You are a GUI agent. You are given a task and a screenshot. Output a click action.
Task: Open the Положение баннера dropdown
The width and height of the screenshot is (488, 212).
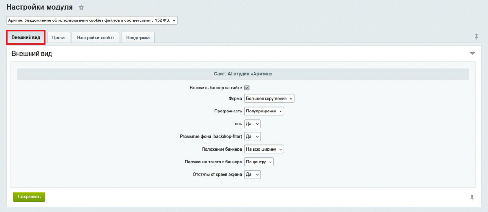pos(264,150)
